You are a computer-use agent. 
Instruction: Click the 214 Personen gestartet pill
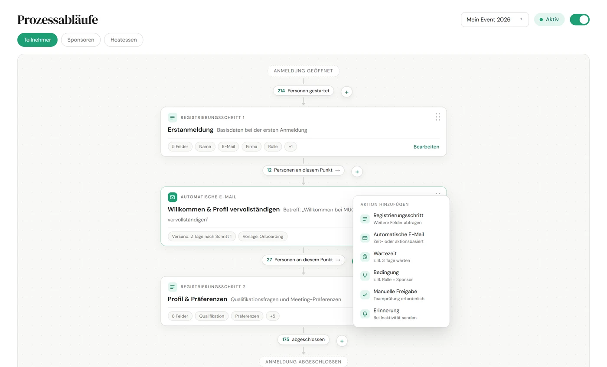303,91
